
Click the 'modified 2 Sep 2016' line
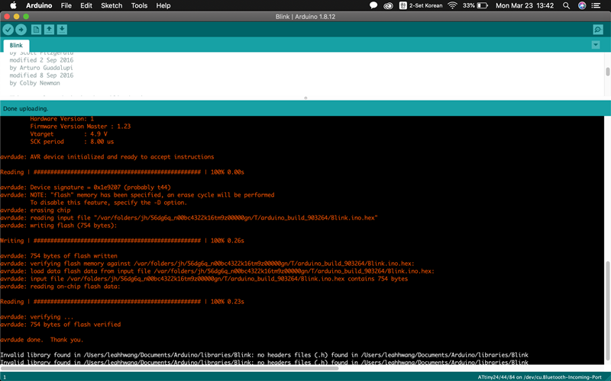(x=41, y=60)
